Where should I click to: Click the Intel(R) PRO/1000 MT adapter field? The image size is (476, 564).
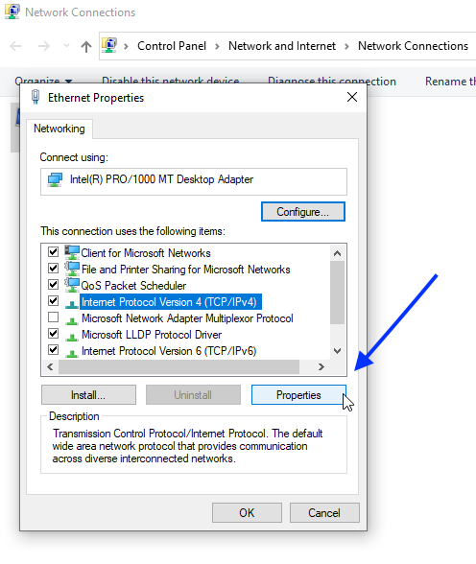[x=194, y=181]
